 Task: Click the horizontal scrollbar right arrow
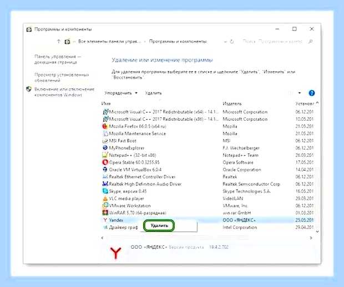[x=311, y=237]
